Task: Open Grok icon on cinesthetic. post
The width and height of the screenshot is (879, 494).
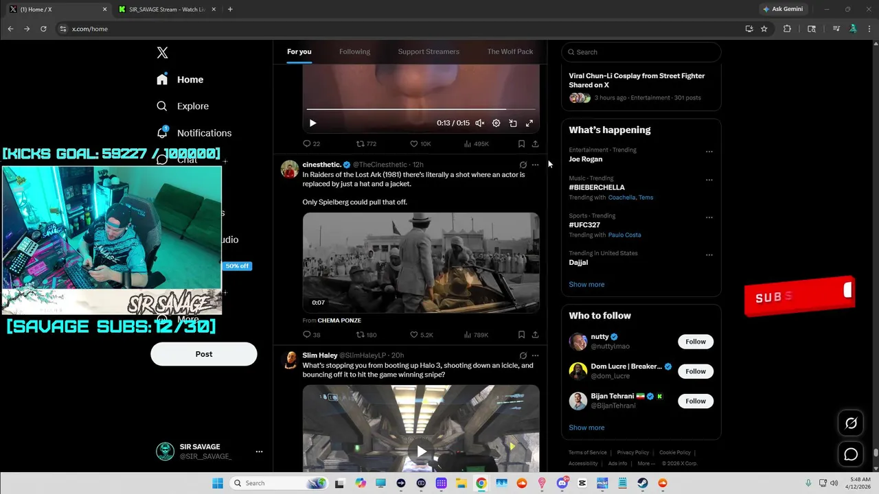Action: click(x=523, y=165)
